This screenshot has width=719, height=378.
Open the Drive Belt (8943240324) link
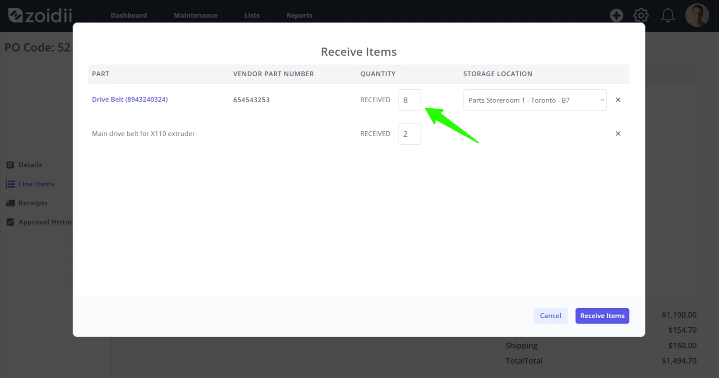tap(130, 99)
